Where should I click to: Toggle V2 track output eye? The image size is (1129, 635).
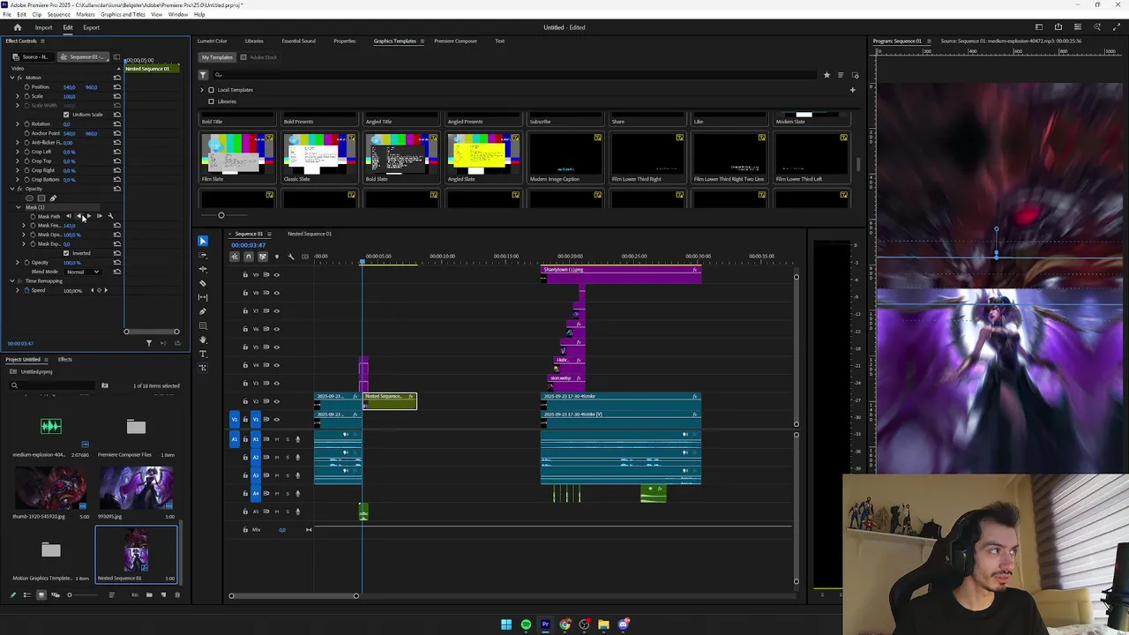pyautogui.click(x=276, y=401)
